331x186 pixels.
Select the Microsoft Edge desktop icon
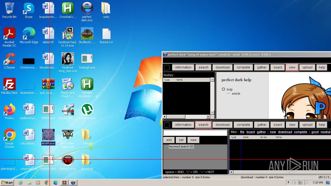pyautogui.click(x=29, y=36)
